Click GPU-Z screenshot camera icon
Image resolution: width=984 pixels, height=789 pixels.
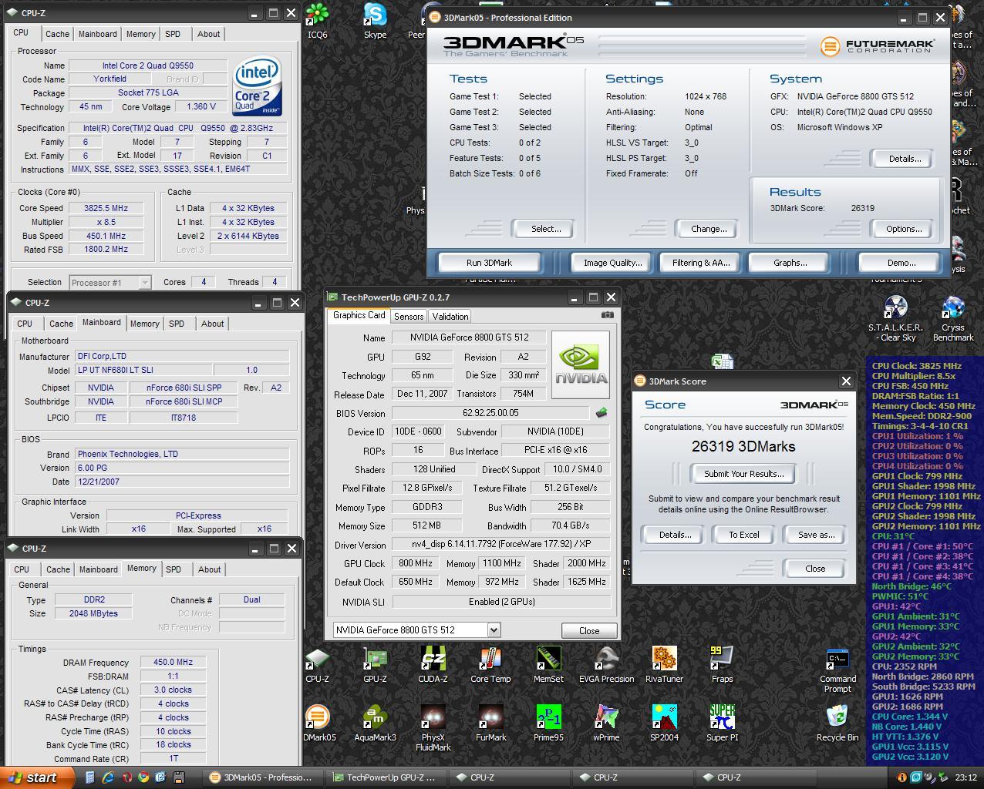608,314
